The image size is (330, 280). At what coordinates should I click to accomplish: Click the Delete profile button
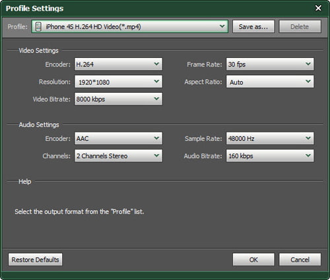[300, 26]
